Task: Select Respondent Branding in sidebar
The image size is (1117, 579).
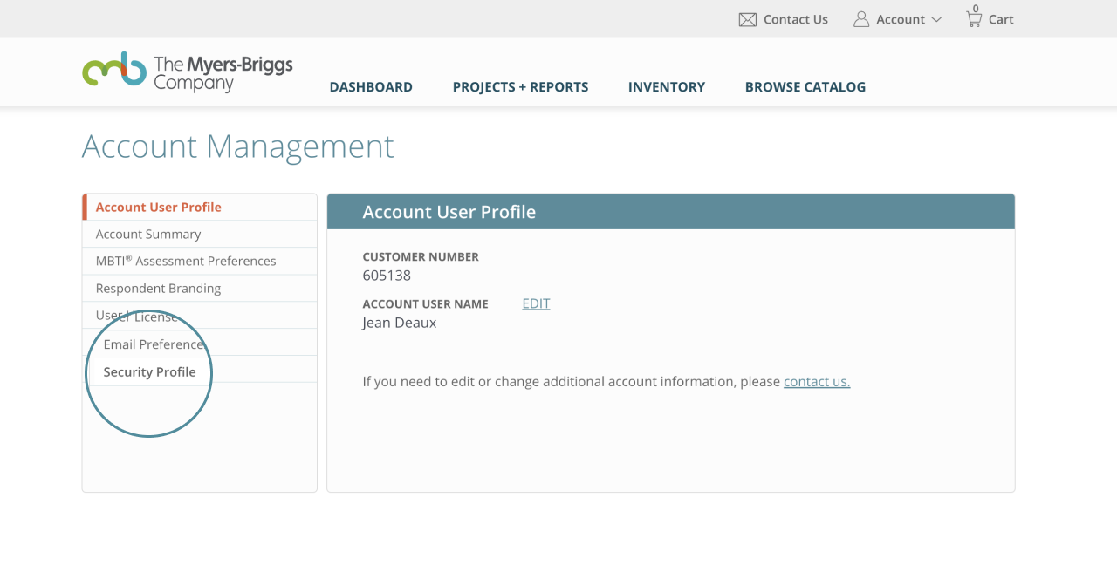Action: [200, 288]
